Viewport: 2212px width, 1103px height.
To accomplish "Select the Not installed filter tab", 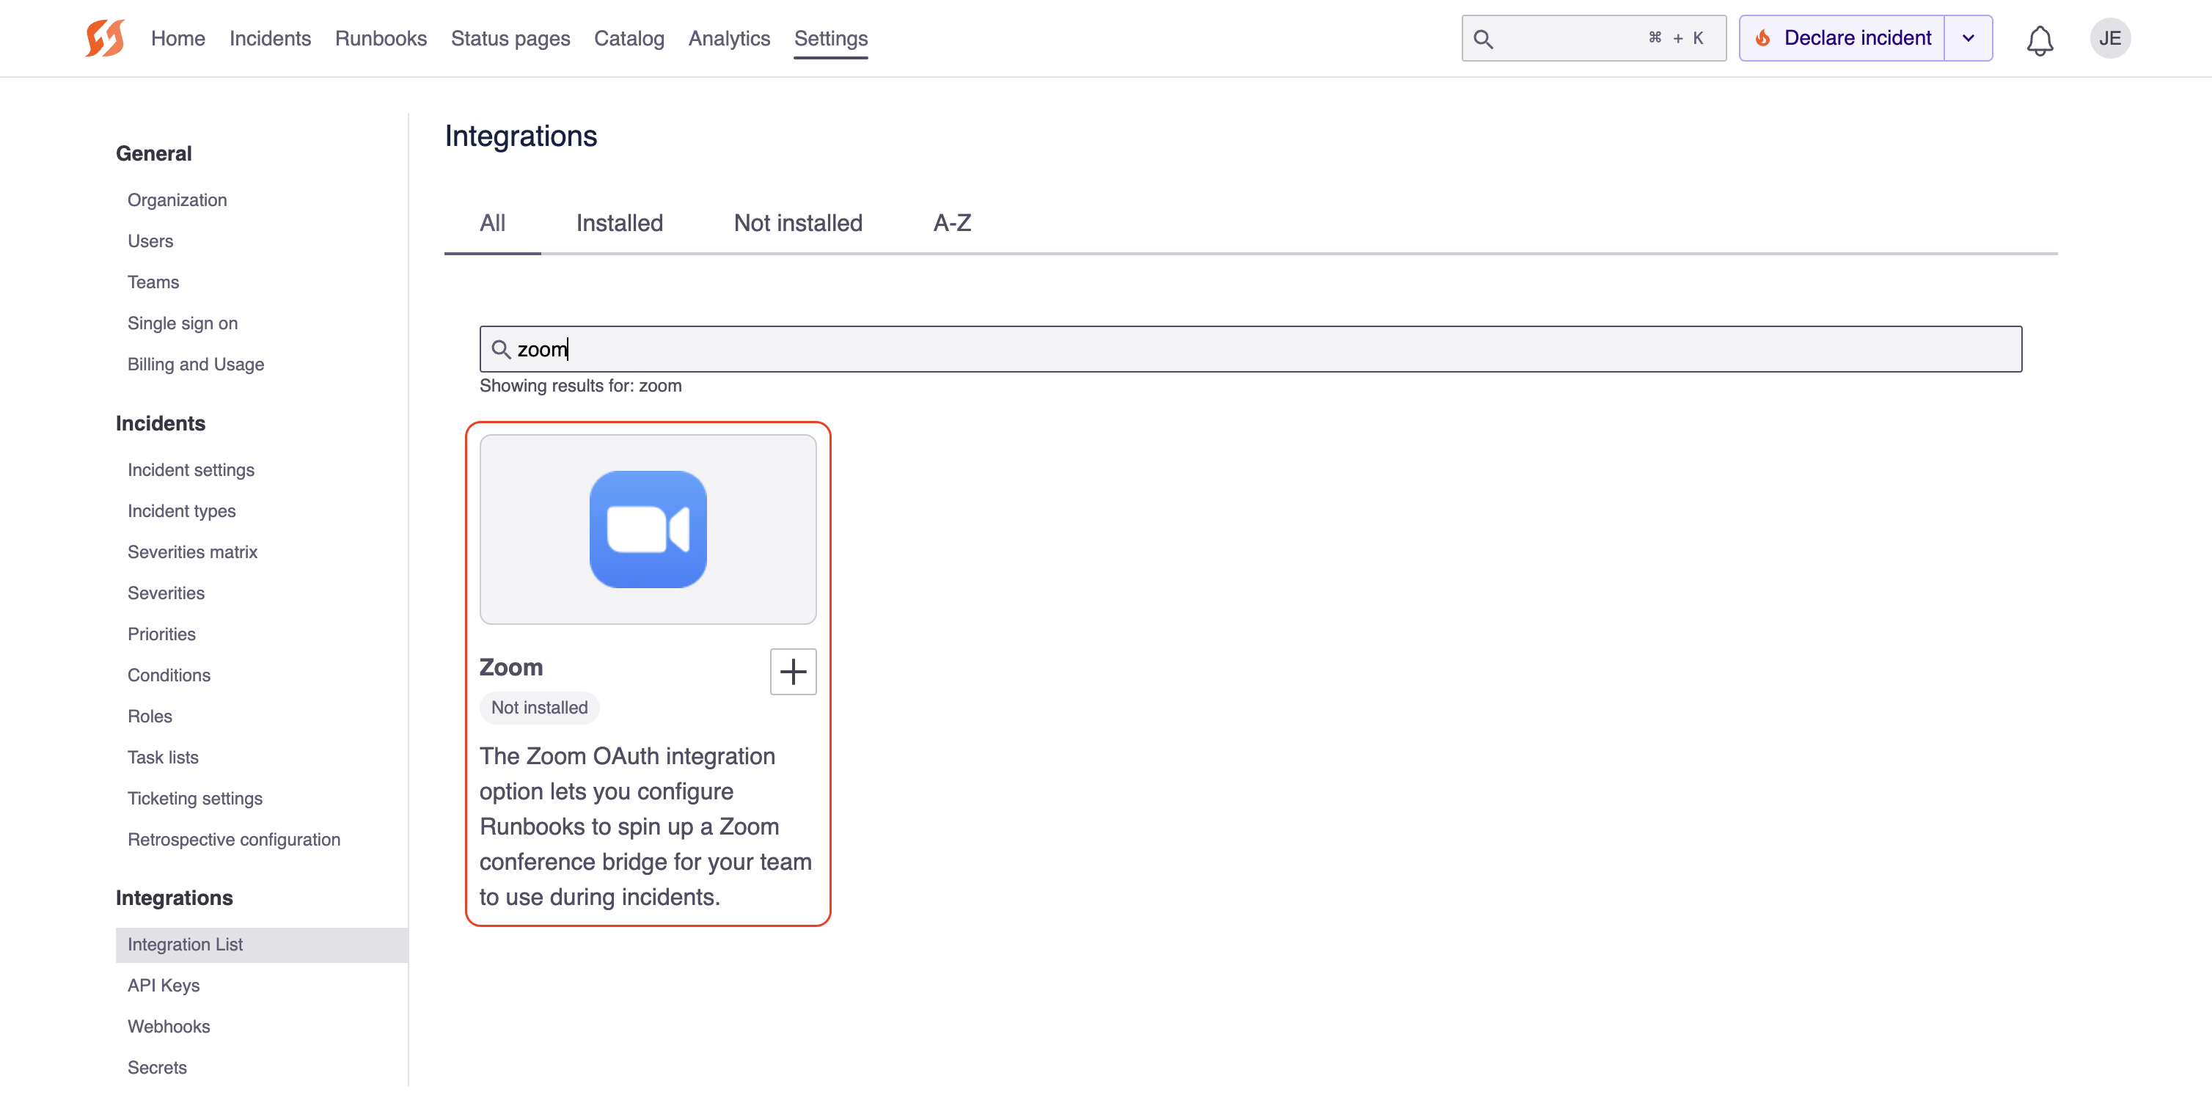I will tap(797, 221).
